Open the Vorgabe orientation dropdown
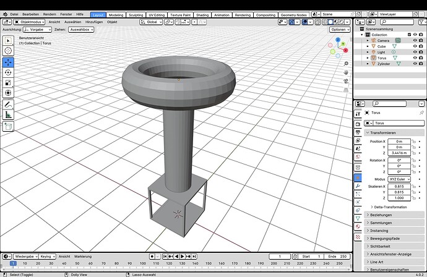Screen dimensions: 427x277 click(38, 30)
